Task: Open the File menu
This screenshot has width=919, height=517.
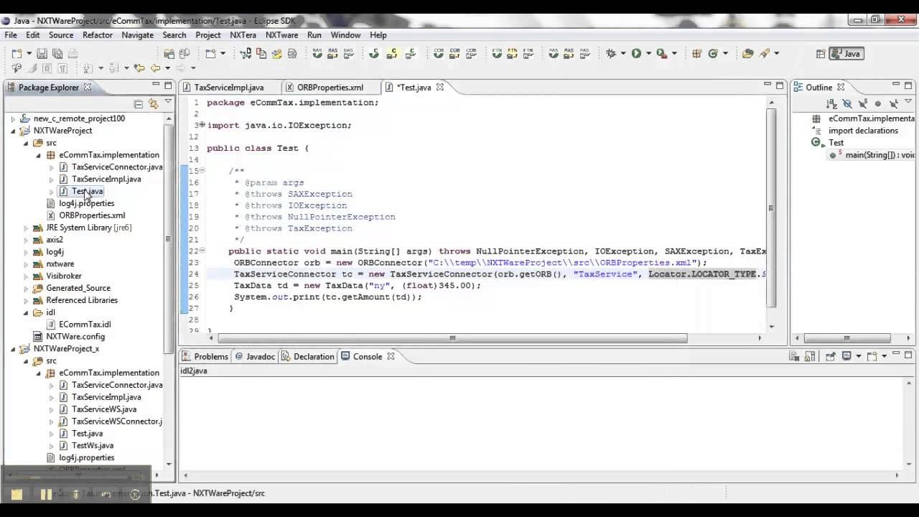Action: point(11,34)
